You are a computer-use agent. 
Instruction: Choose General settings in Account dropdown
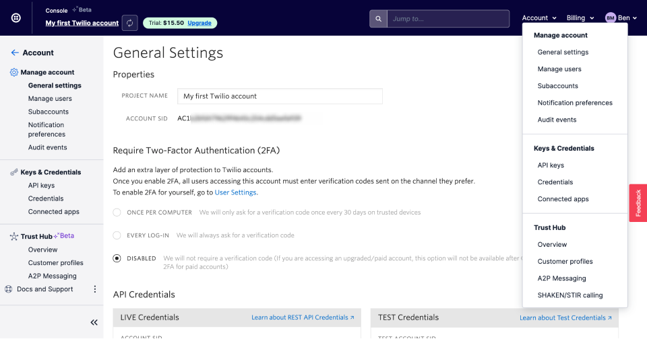click(563, 52)
